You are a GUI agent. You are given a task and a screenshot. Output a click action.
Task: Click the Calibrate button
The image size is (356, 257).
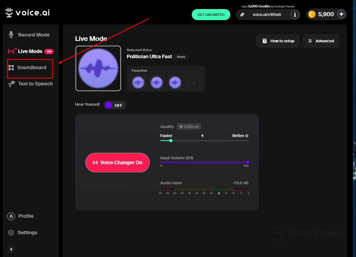189,127
